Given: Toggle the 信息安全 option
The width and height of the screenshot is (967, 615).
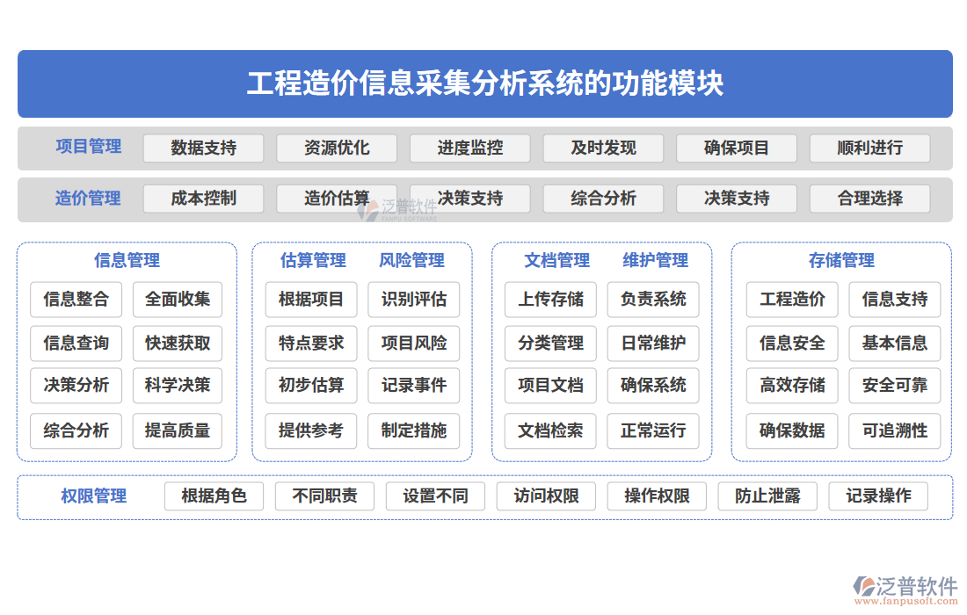Looking at the screenshot, I should [792, 343].
